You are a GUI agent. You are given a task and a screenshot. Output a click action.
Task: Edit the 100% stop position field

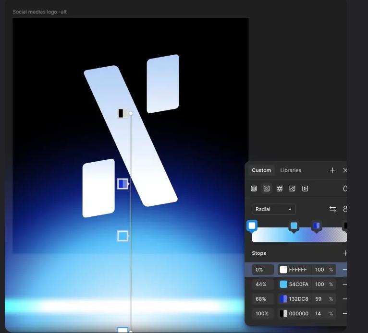pos(263,313)
